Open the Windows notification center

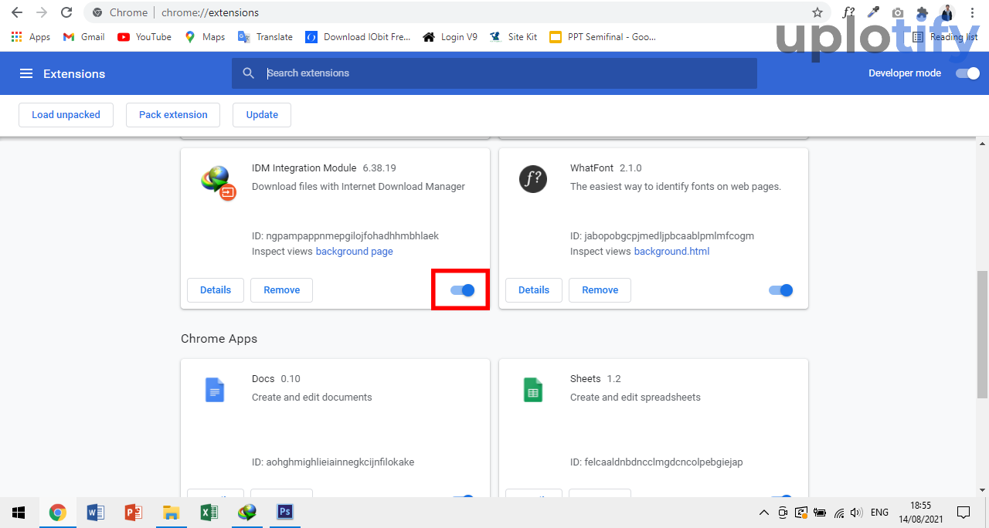point(964,513)
